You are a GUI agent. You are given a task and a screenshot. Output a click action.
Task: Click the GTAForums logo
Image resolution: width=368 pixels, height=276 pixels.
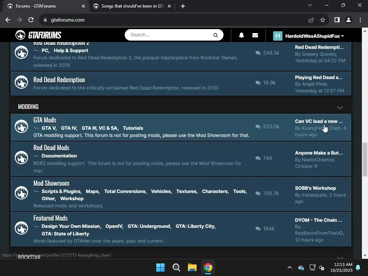pos(38,35)
